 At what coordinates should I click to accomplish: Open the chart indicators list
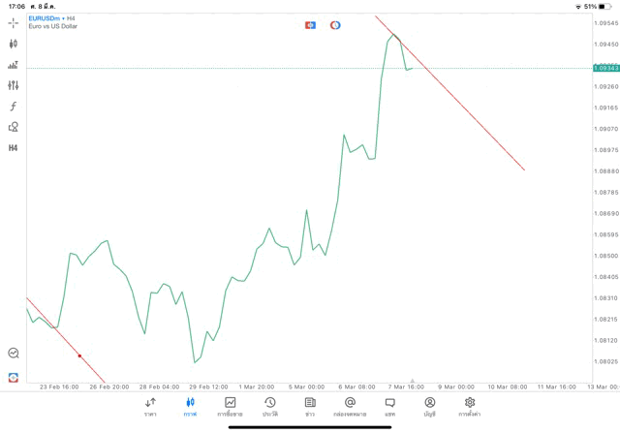click(14, 65)
